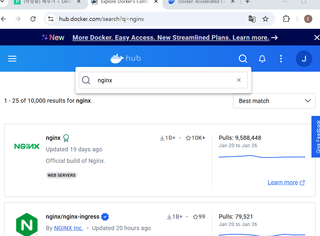Click the results count text for nginx
This screenshot has height=236, width=320.
point(48,101)
